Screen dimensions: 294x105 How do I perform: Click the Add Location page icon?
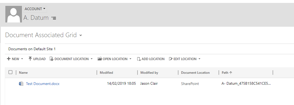(139, 59)
